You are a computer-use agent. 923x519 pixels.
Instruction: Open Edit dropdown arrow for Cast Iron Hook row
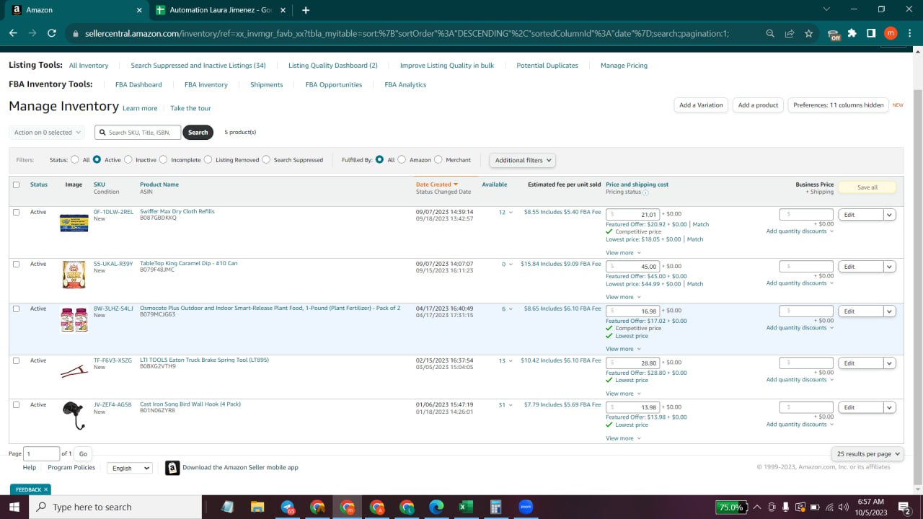890,407
